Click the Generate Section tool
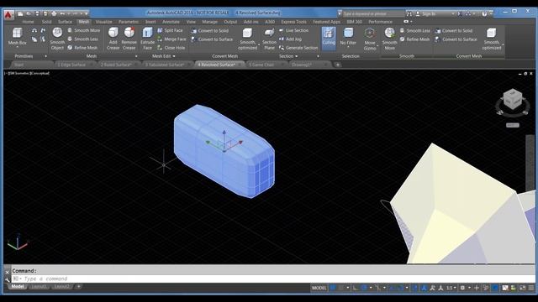The image size is (538, 302). click(298, 48)
